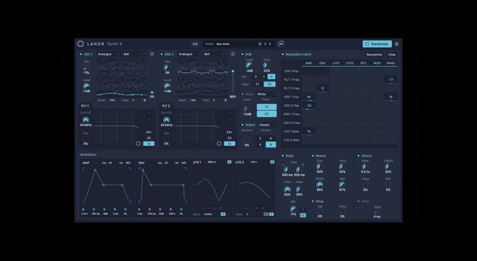Image resolution: width=477 pixels, height=261 pixels.
Task: Go to previous preset with left arrow
Action: click(265, 44)
